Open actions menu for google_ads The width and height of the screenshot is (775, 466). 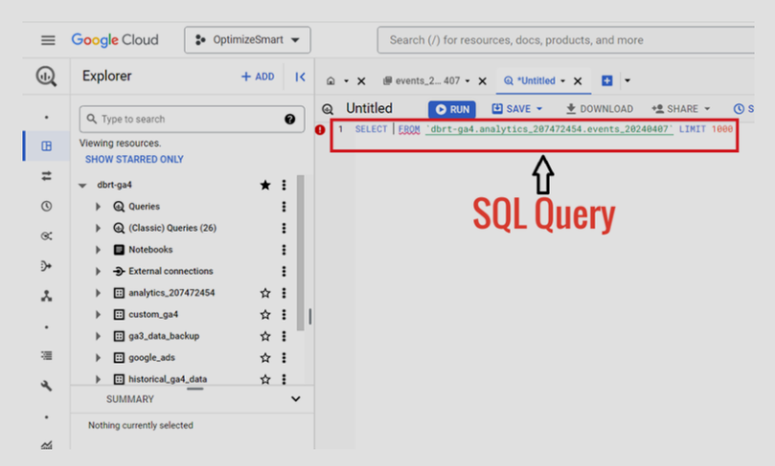click(x=284, y=358)
